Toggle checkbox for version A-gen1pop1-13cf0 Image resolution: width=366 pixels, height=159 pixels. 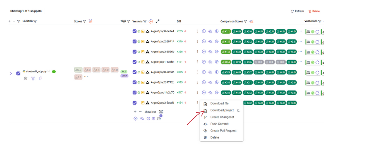[135, 62]
